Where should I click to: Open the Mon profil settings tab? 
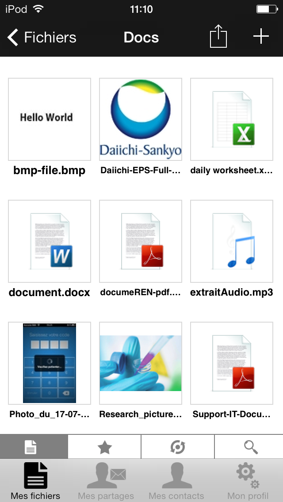coord(248,480)
